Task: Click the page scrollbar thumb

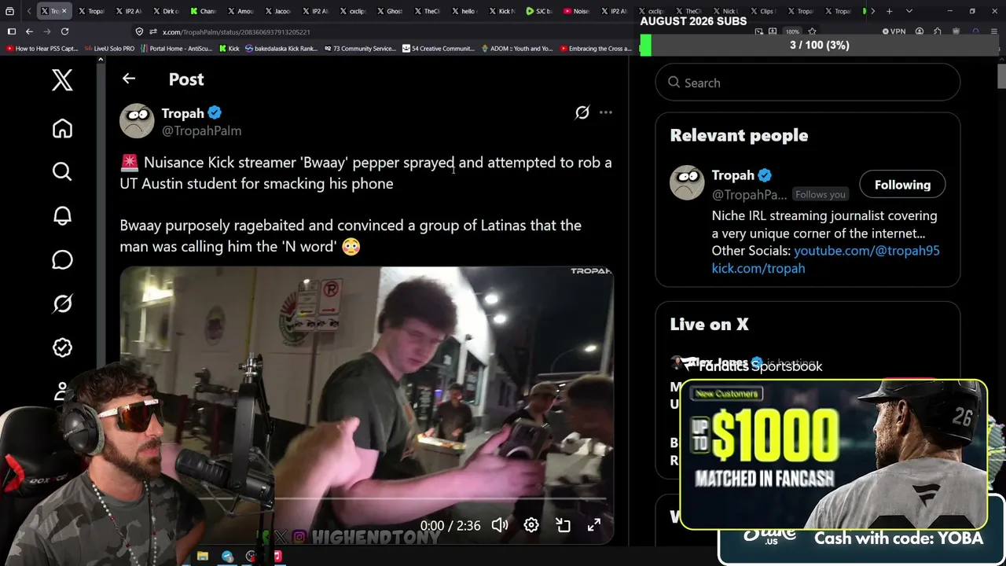Action: pyautogui.click(x=1001, y=76)
